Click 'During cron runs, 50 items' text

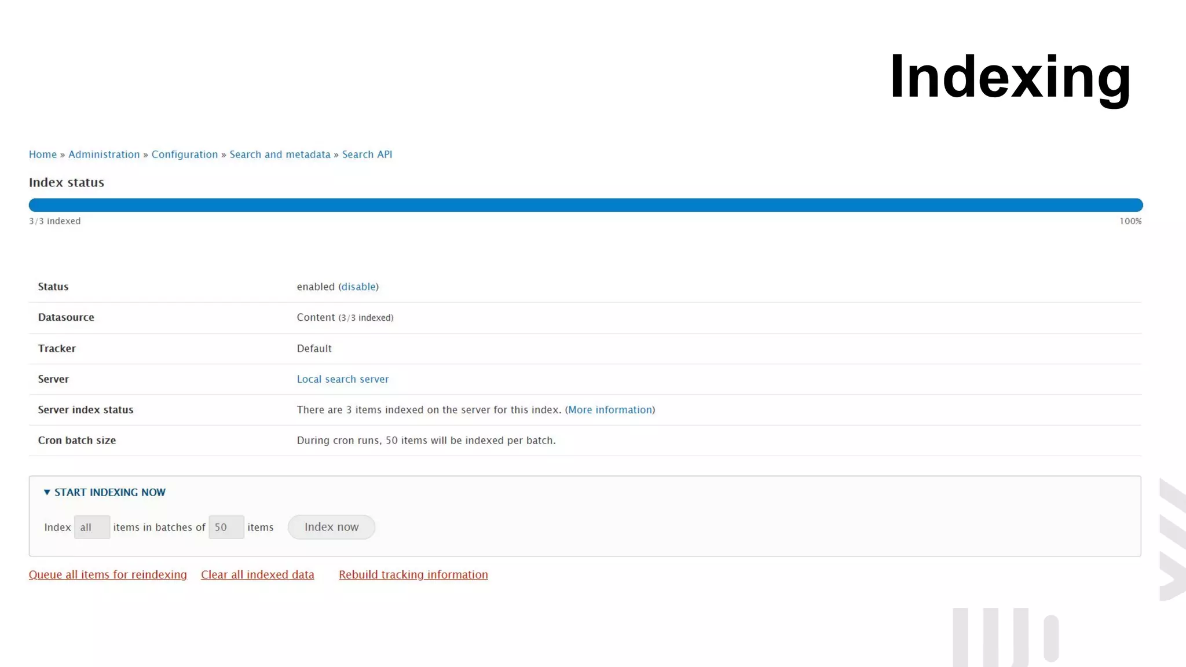[426, 441]
